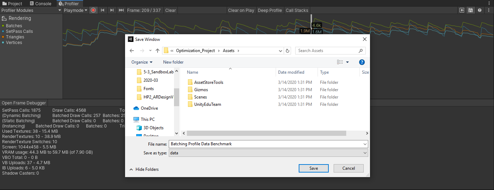
Task: Step to next frame in Profiler
Action: (112, 10)
